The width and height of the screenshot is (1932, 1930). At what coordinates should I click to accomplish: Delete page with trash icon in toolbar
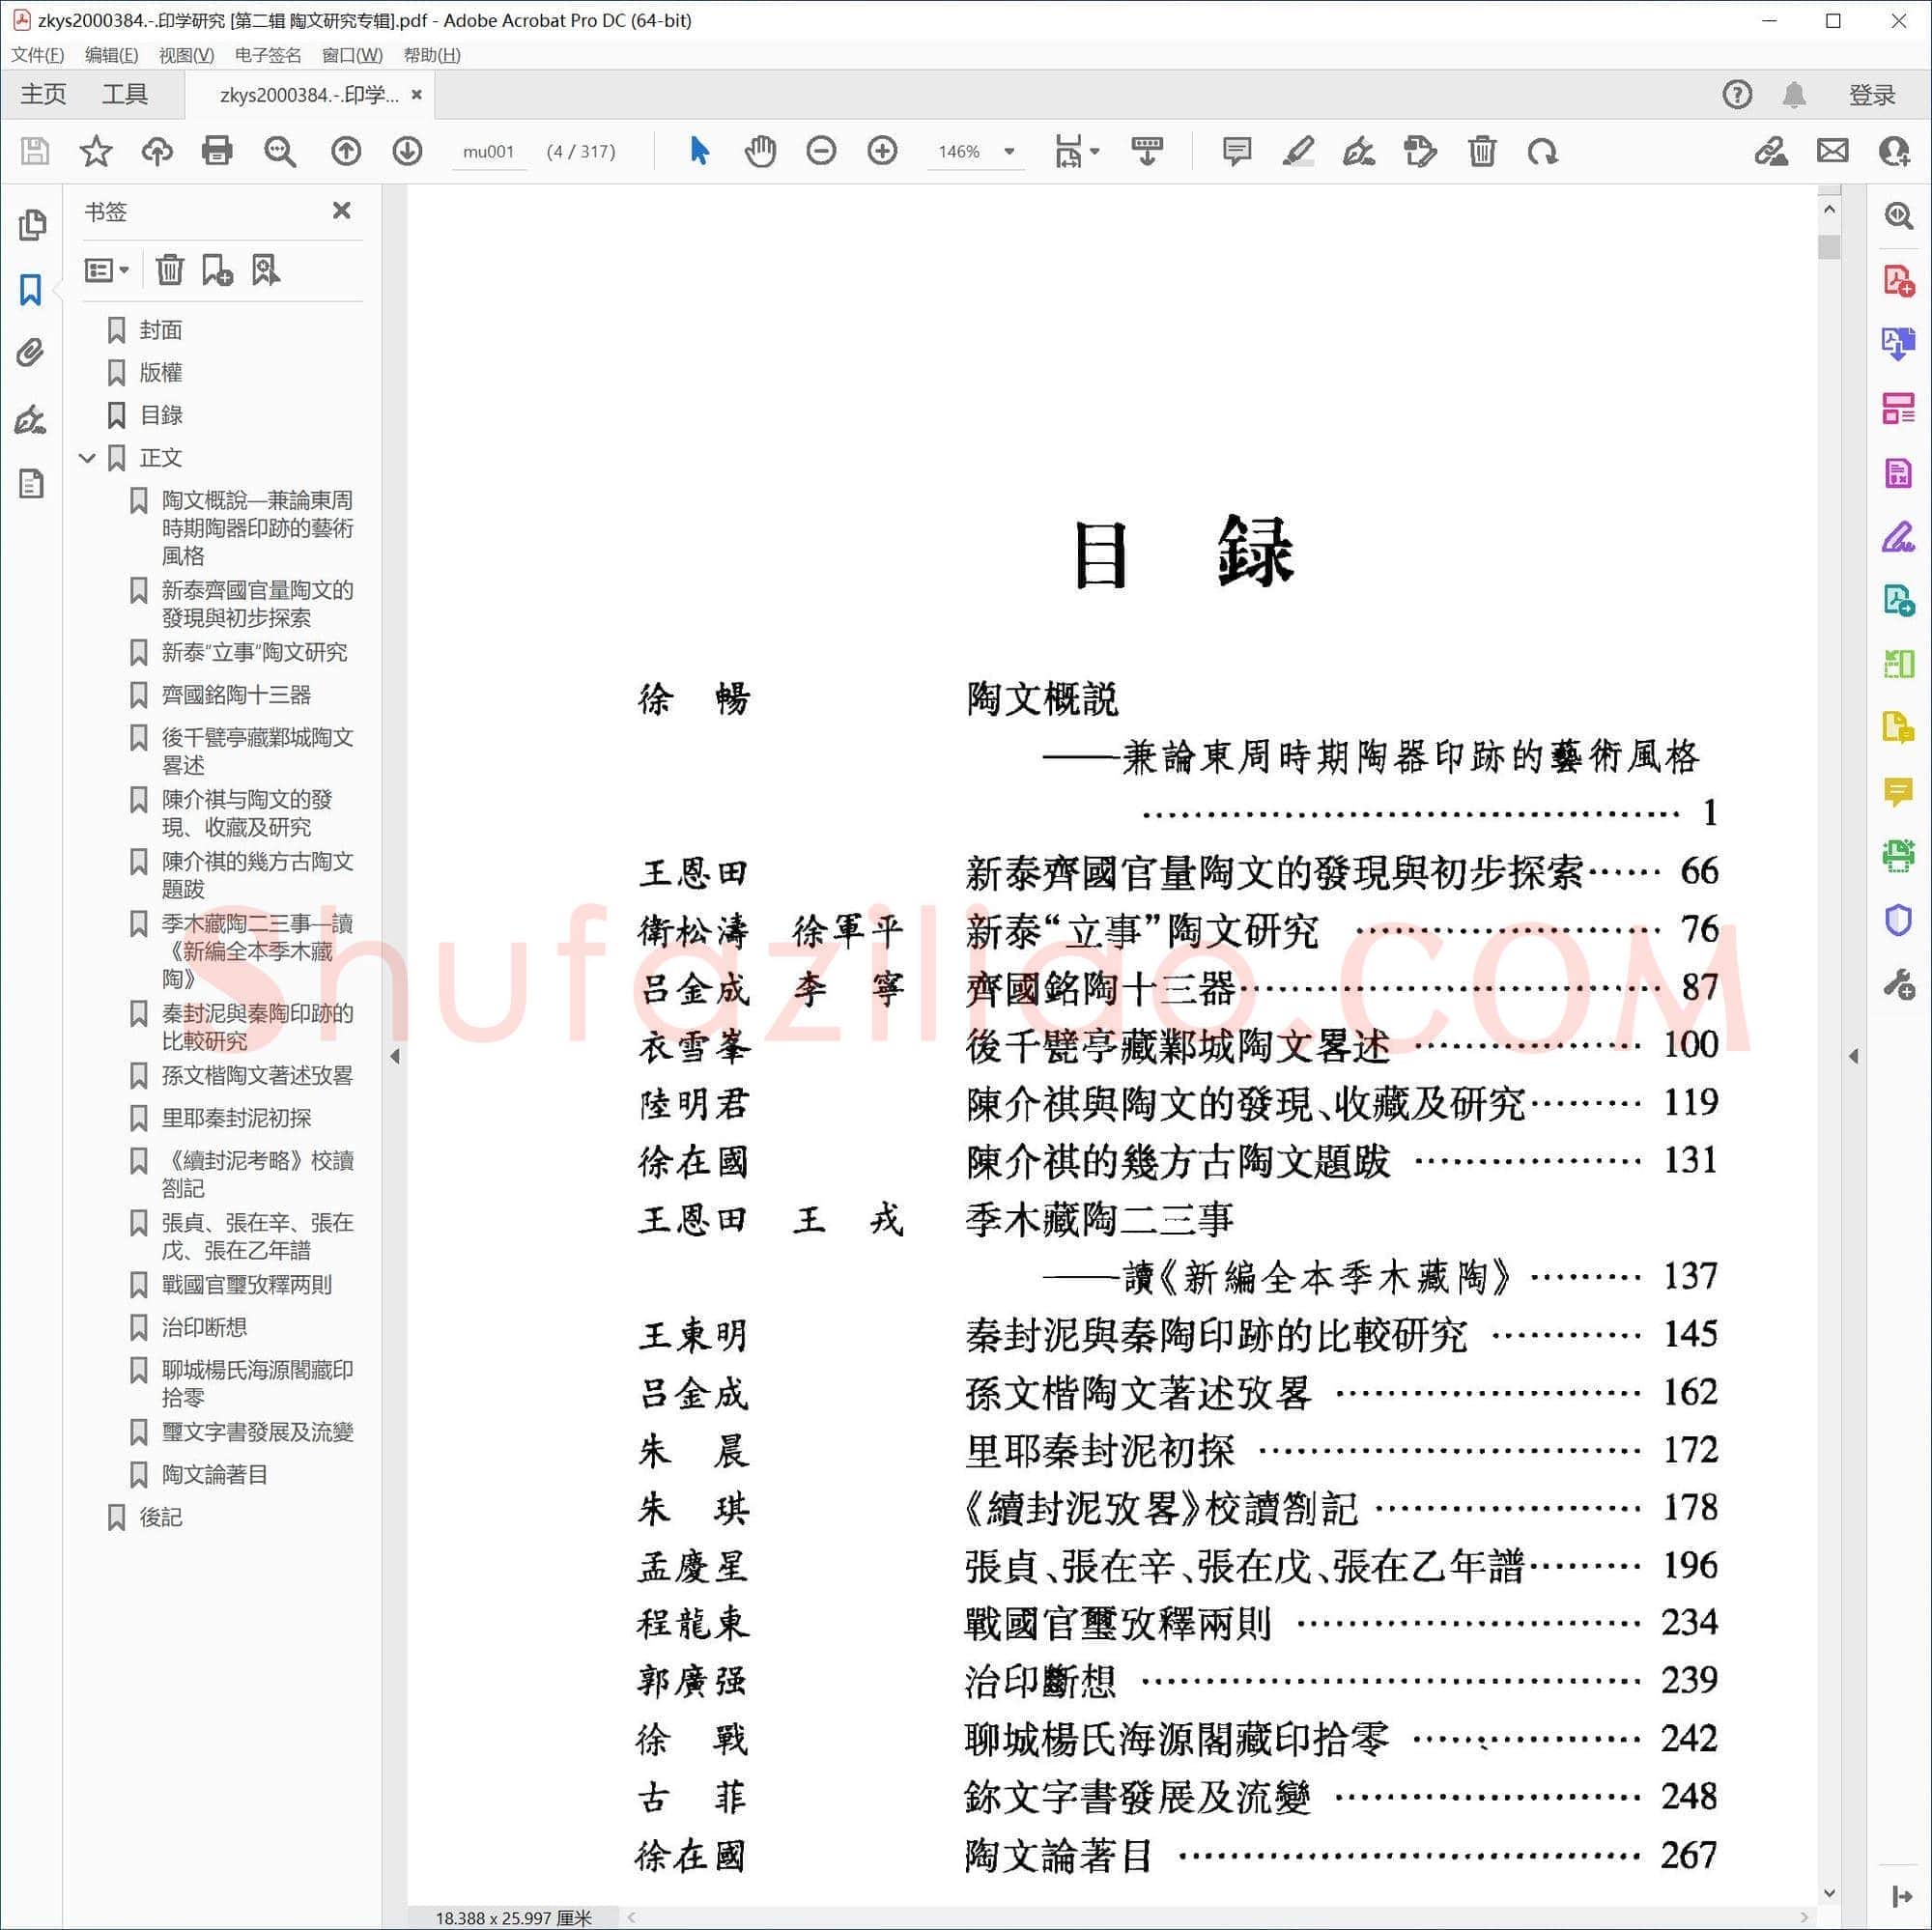1482,151
